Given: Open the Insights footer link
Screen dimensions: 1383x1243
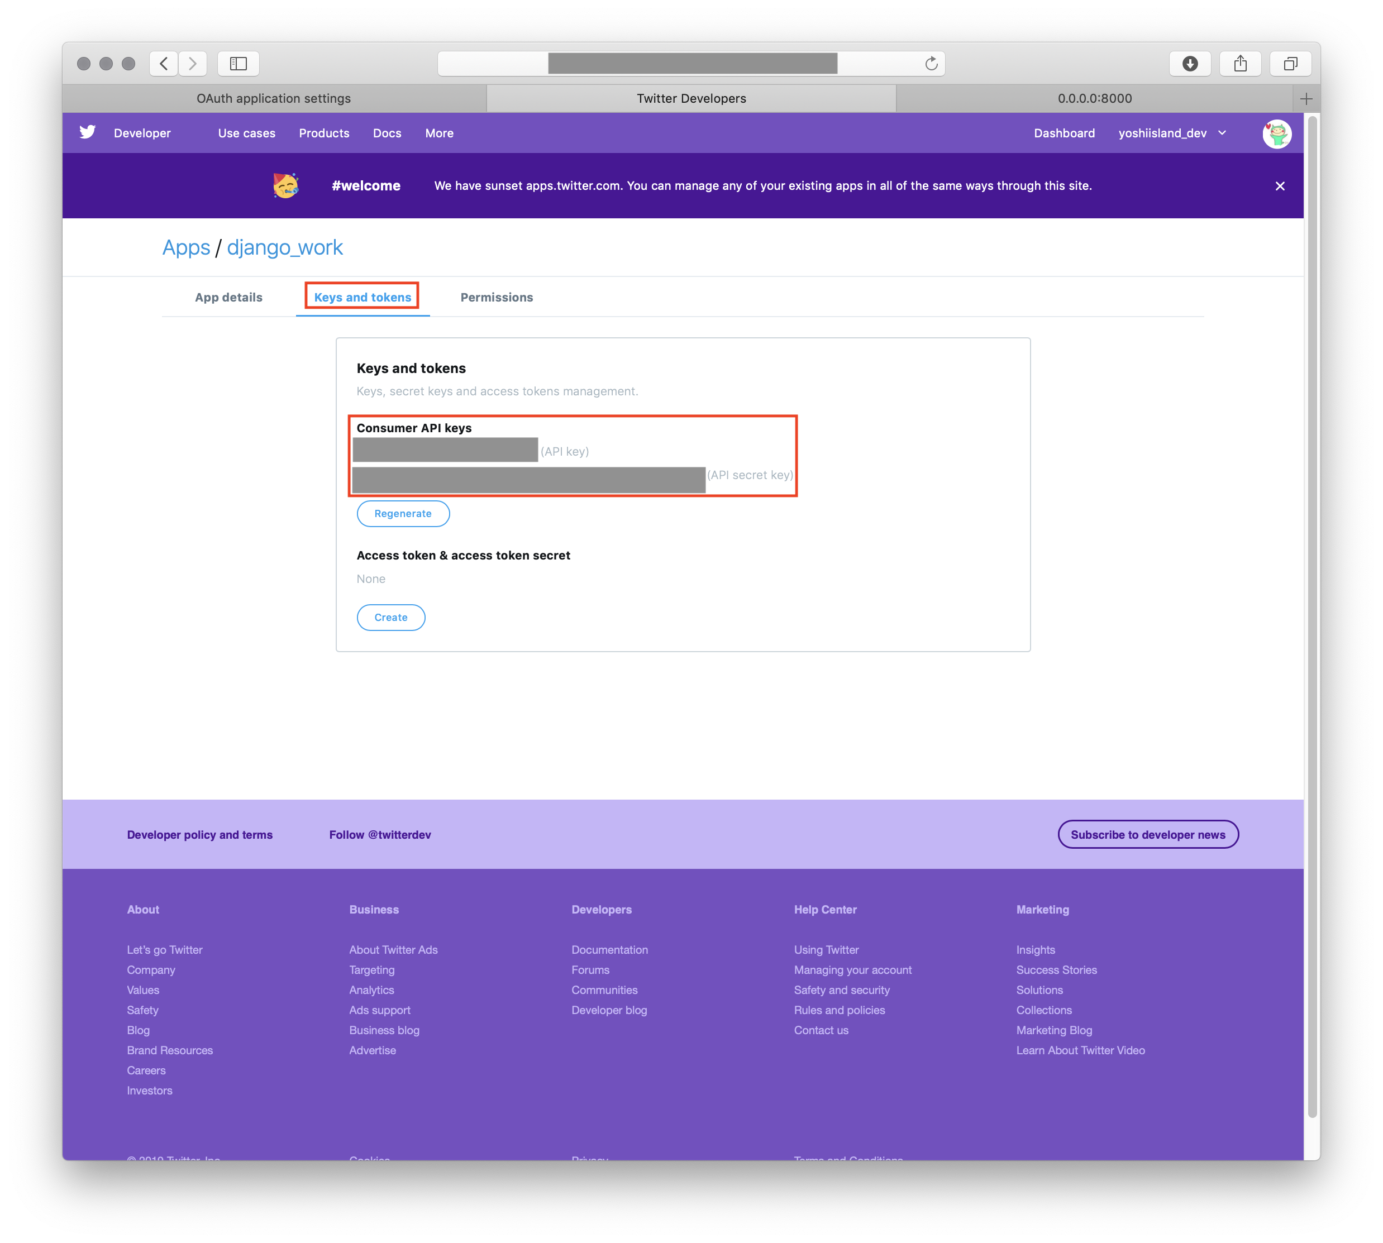Looking at the screenshot, I should (x=1035, y=950).
